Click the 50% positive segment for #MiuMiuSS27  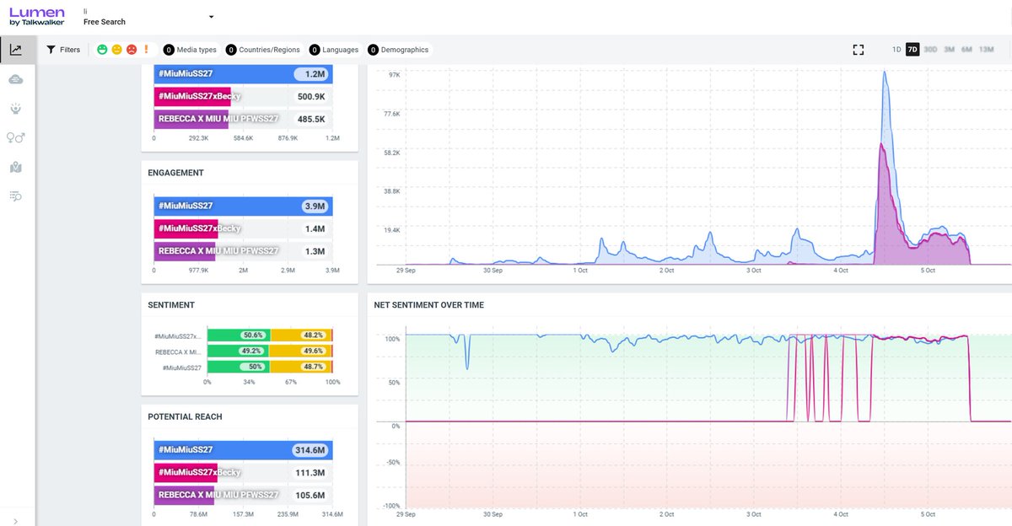tap(239, 368)
